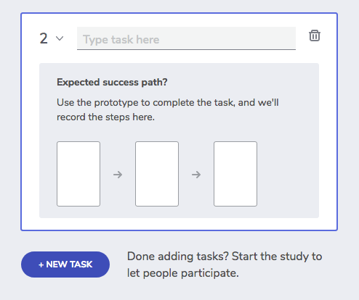
Task: Click the plus sign on the NEW TASK button
Action: [41, 264]
